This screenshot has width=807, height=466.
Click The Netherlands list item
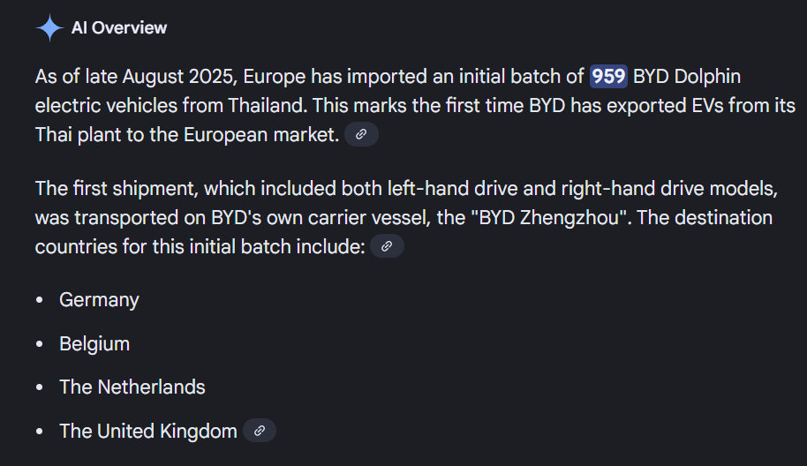132,387
